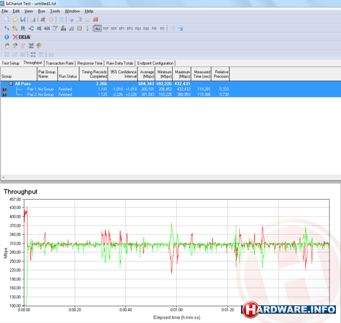Toggle the PC filter button
Screen dimensions: 341x323
click(x=162, y=28)
